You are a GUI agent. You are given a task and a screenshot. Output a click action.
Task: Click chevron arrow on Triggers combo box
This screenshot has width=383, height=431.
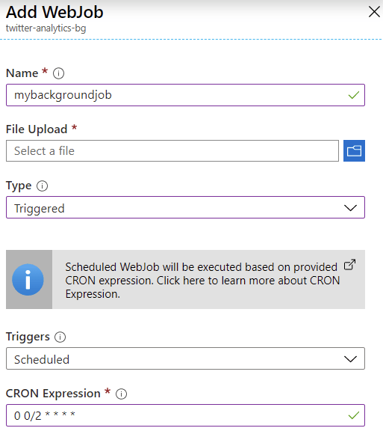(350, 358)
